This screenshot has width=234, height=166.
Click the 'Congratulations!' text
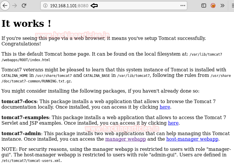tap(21, 44)
